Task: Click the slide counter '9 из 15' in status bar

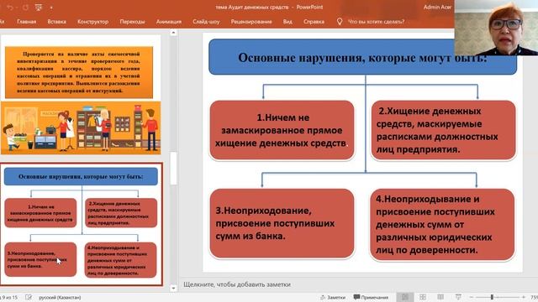Action: click(x=9, y=298)
